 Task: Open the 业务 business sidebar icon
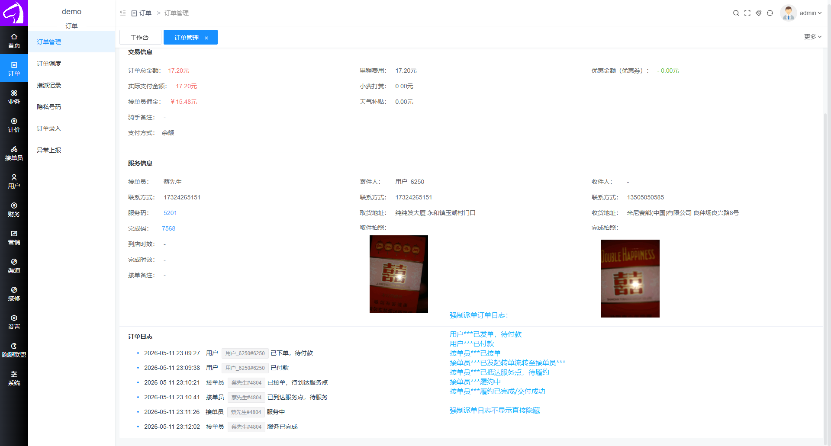tap(14, 97)
